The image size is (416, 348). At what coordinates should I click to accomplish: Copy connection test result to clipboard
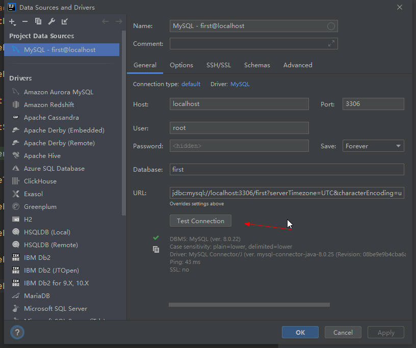(156, 249)
